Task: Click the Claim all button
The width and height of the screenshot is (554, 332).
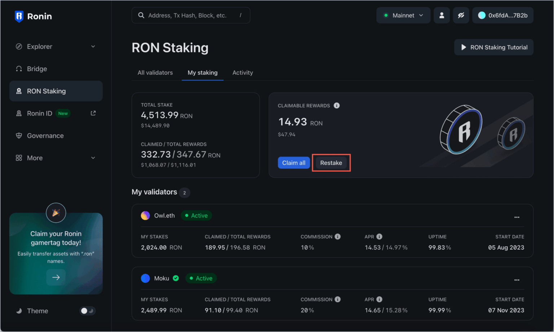Action: pyautogui.click(x=294, y=162)
